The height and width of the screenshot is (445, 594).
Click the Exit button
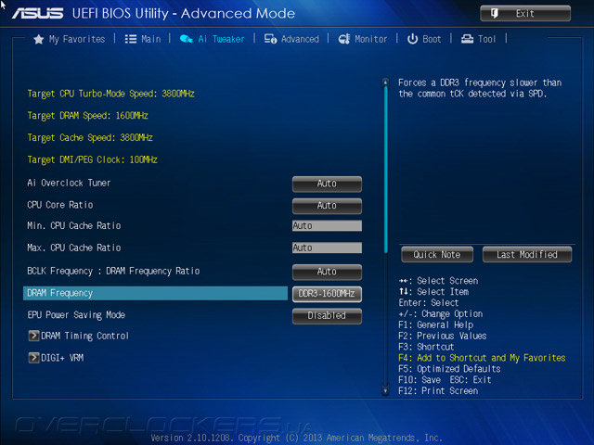click(x=525, y=14)
